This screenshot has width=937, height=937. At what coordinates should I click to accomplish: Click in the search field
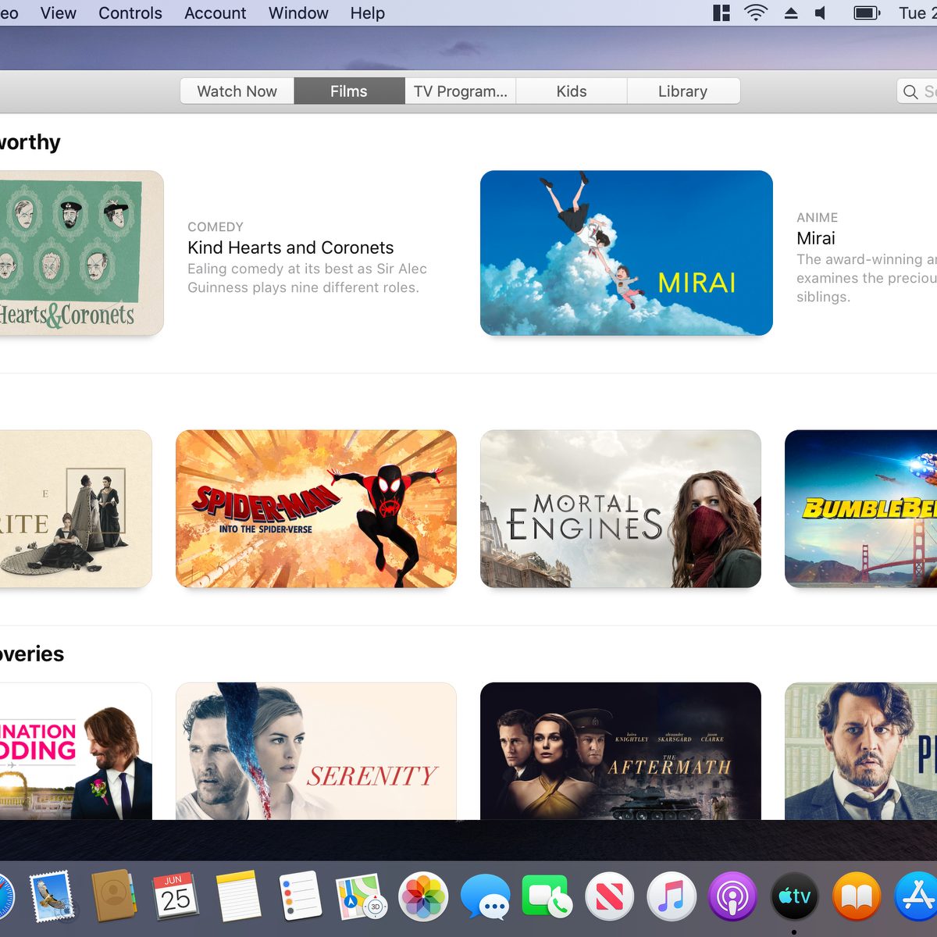[917, 91]
